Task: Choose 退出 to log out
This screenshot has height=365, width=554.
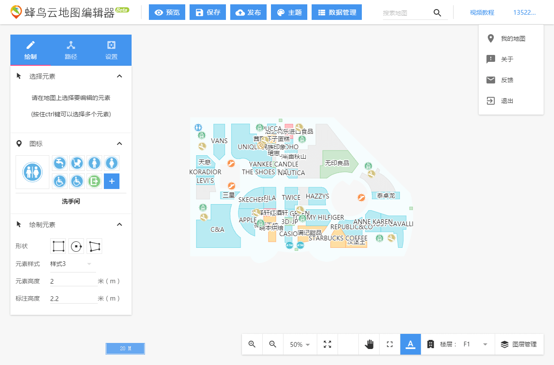Action: (511, 101)
